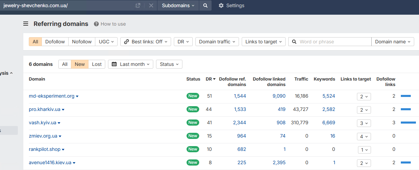The height and width of the screenshot is (170, 419).
Task: Select the Nofollow filter toggle
Action: click(x=82, y=42)
